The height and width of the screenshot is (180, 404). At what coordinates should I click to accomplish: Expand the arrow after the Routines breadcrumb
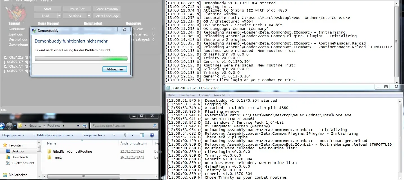pyautogui.click(x=64, y=126)
